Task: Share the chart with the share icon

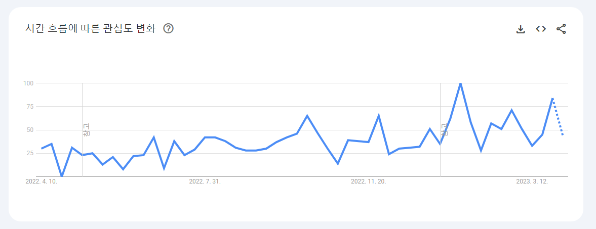Action: [561, 29]
